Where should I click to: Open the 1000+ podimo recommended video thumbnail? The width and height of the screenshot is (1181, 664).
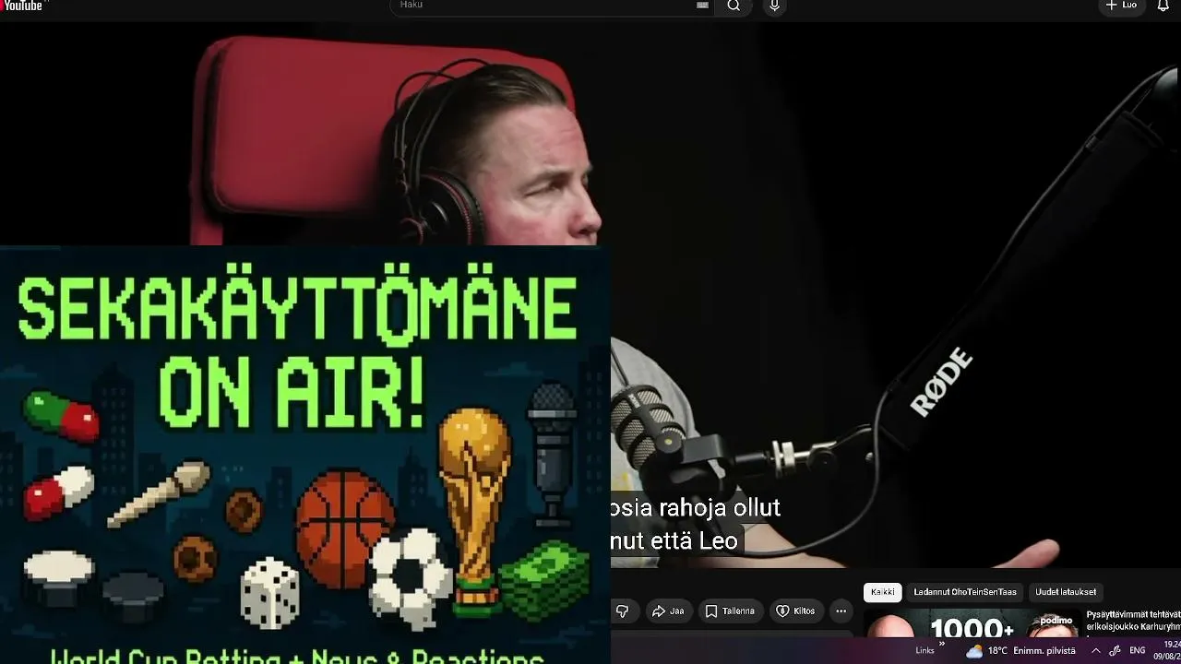point(972,623)
